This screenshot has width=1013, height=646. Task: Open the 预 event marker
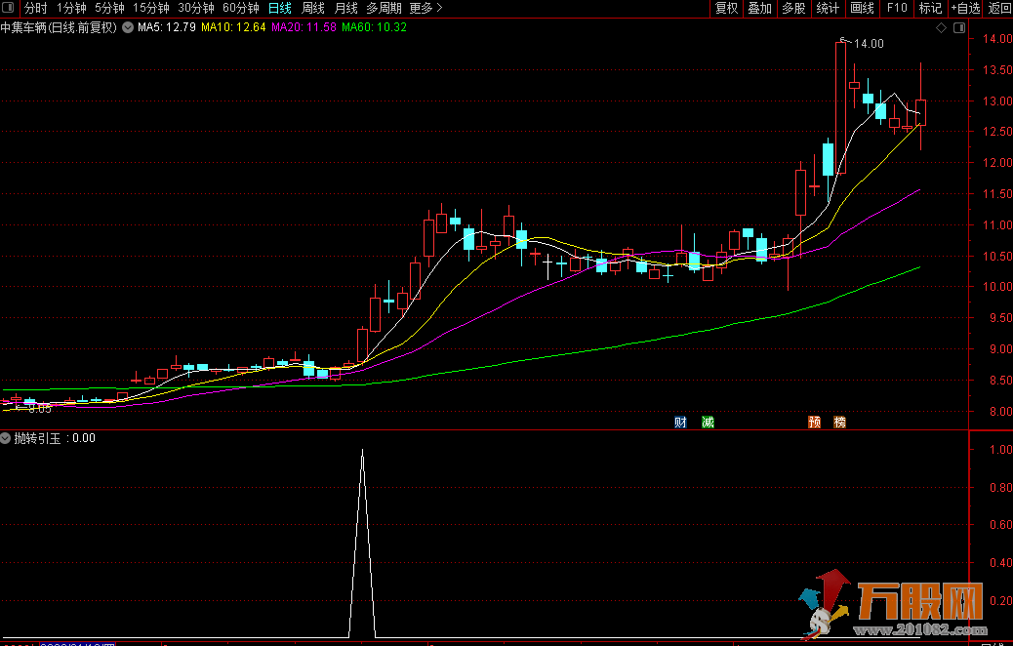pyautogui.click(x=814, y=422)
